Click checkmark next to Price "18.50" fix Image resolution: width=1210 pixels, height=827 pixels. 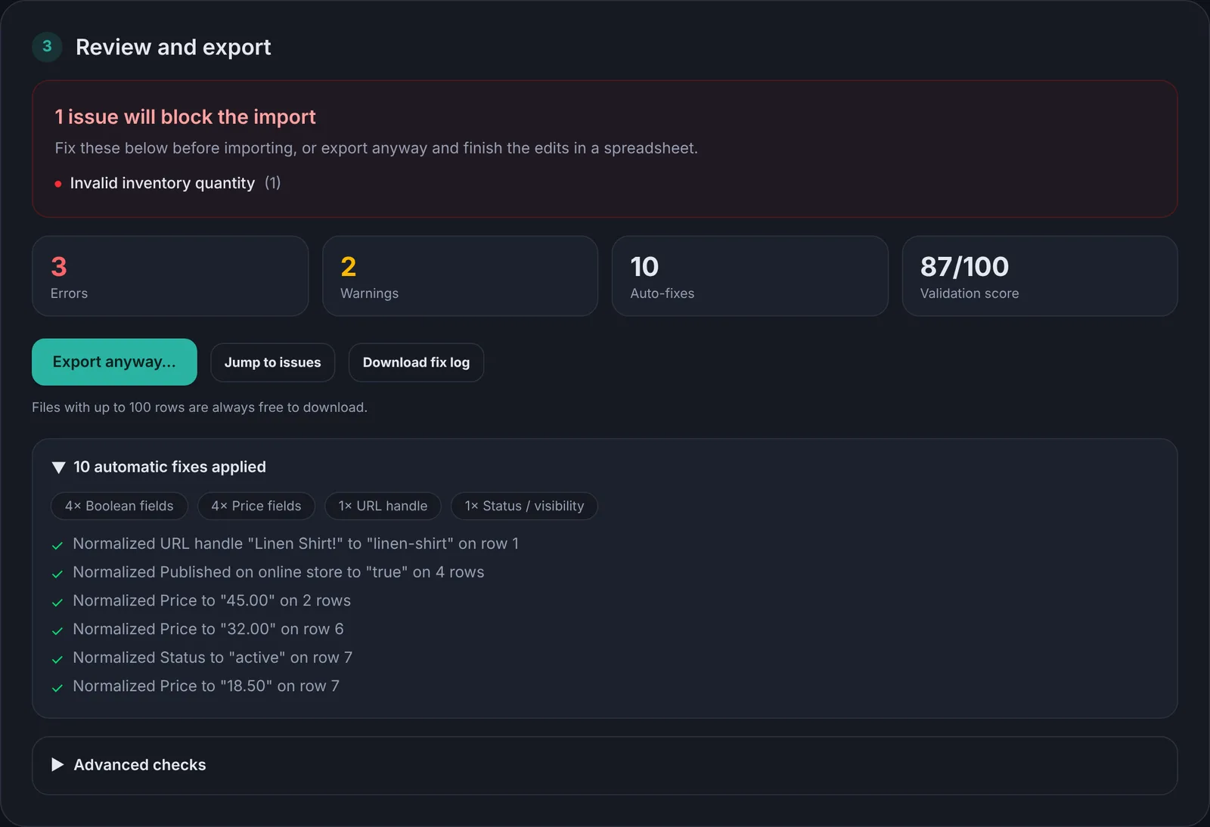(x=57, y=688)
